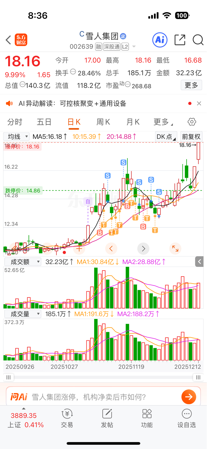This screenshot has width=207, height=449.
Task: Open the search magnifier icon
Action: (x=198, y=40)
